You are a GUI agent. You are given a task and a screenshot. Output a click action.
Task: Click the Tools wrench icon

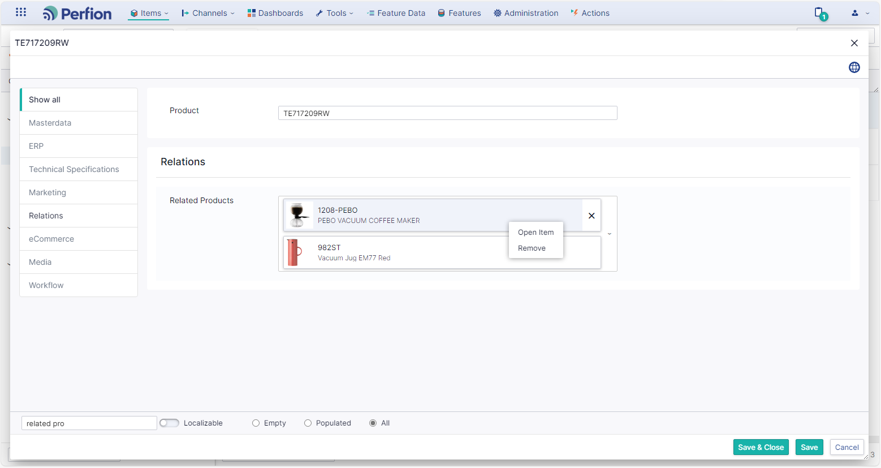coord(319,13)
